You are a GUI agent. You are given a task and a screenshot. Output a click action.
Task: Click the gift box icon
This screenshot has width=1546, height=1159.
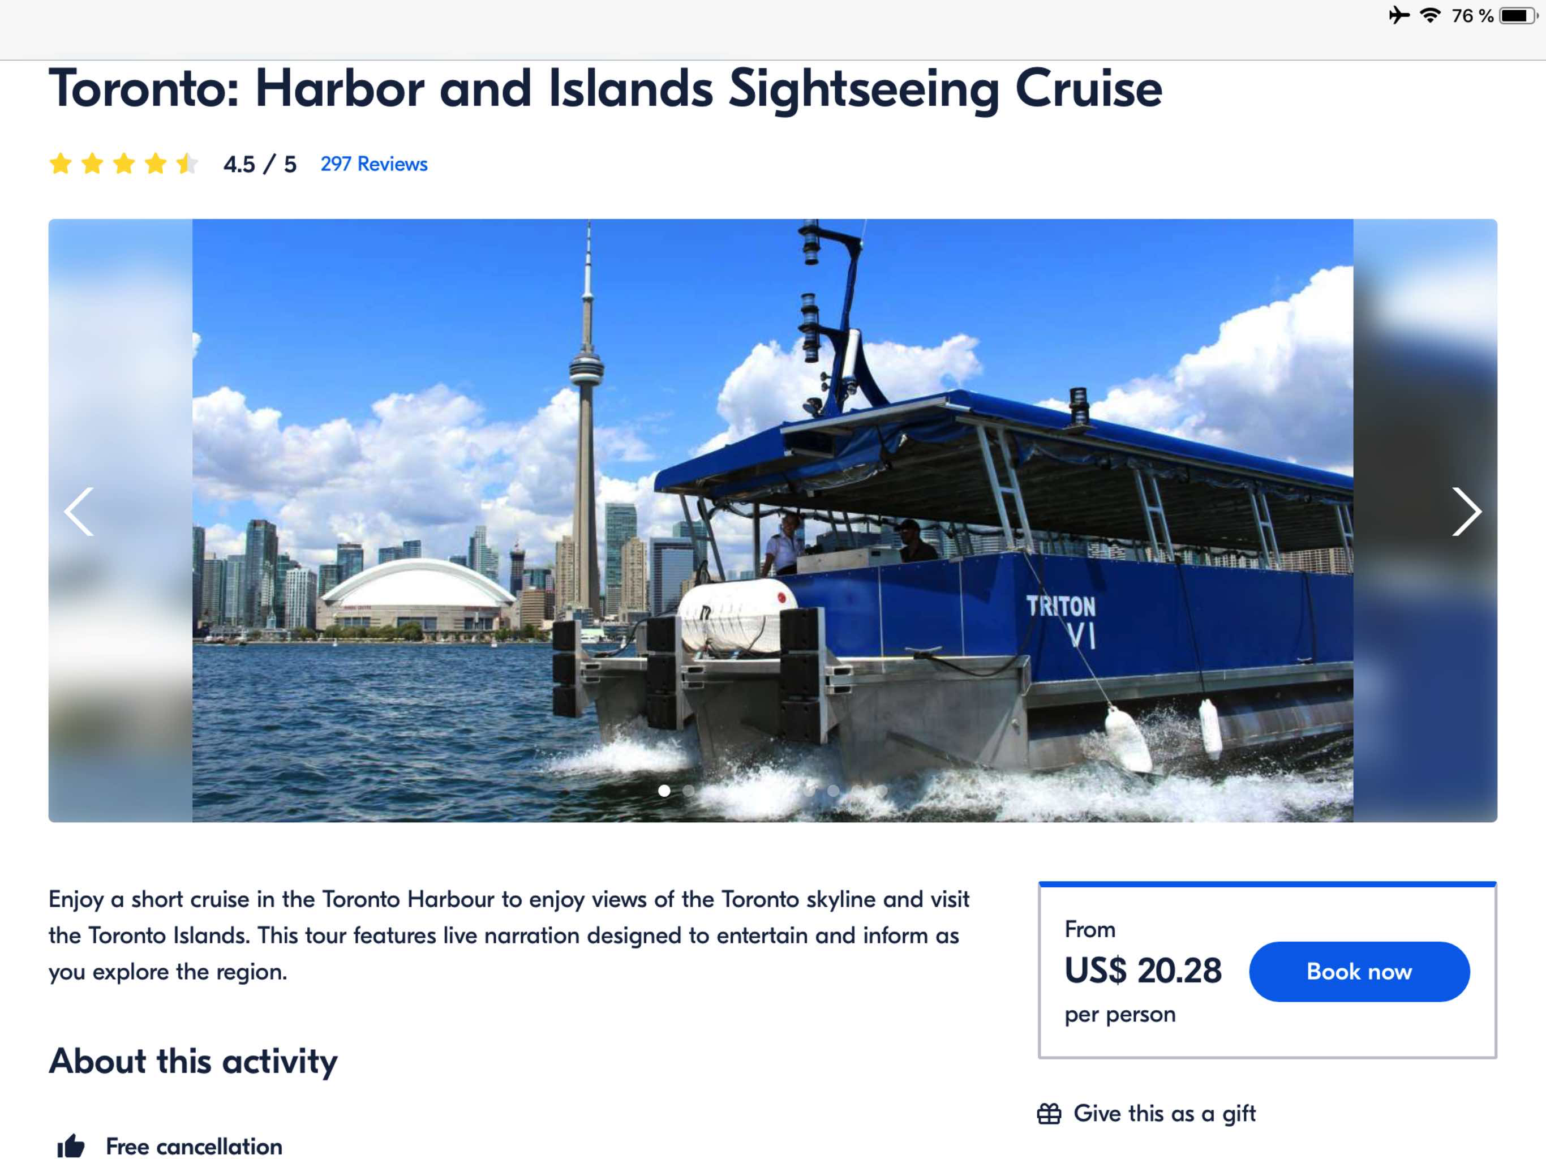(1049, 1114)
